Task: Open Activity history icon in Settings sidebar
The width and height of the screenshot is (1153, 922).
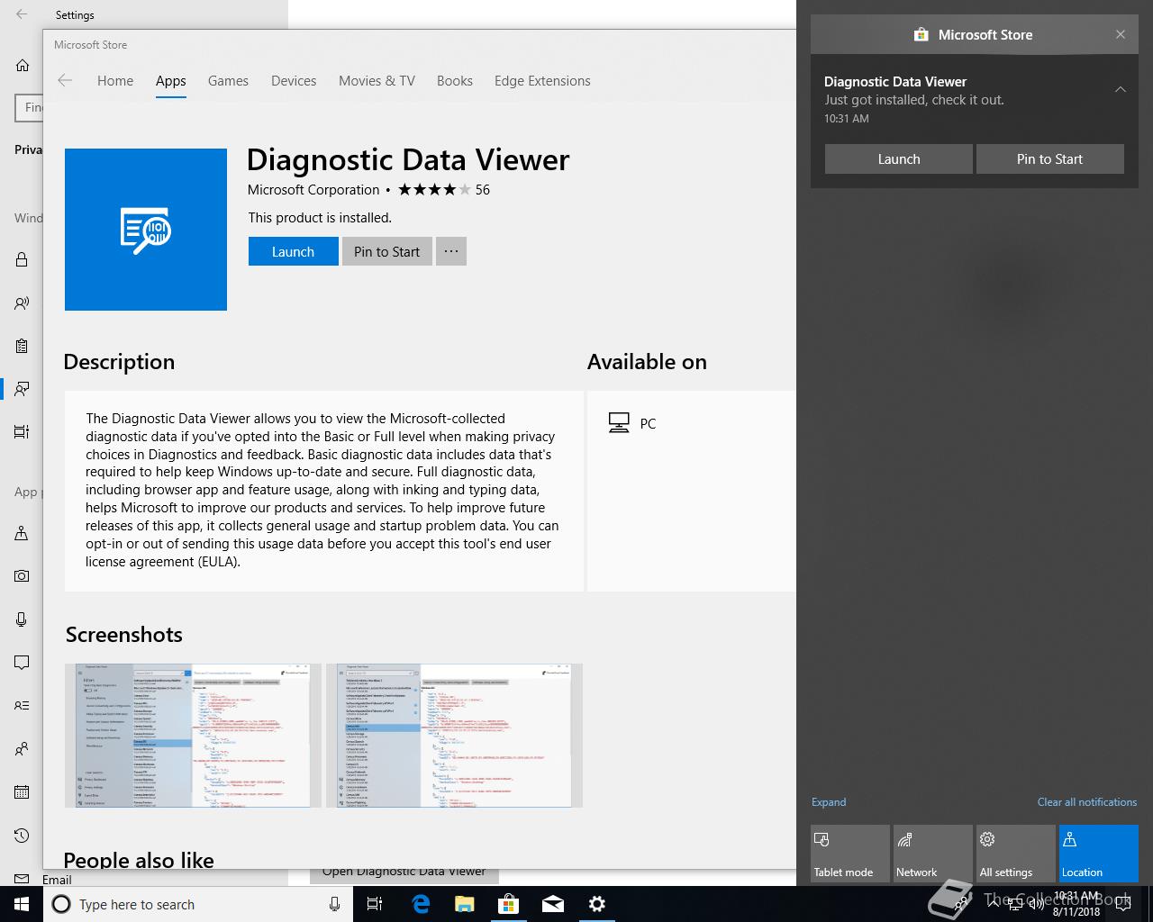Action: click(x=22, y=431)
